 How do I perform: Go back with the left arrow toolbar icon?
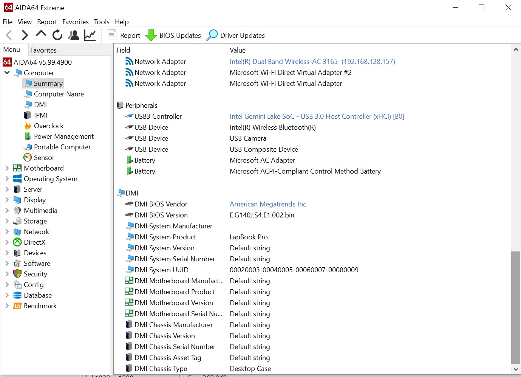coord(9,35)
